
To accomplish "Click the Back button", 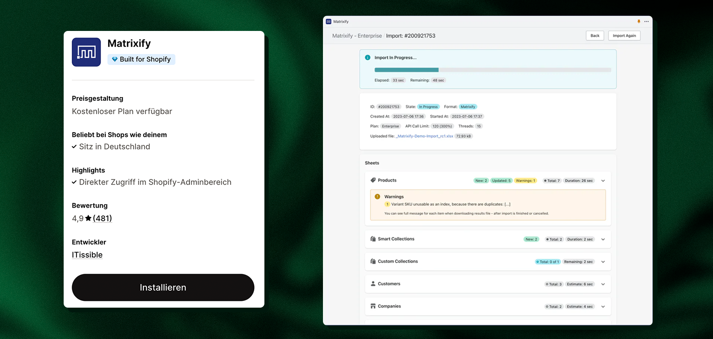I will (x=595, y=36).
